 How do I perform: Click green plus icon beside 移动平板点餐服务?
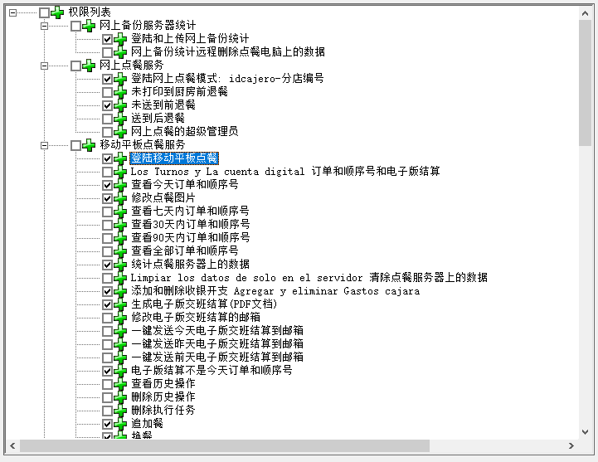89,145
